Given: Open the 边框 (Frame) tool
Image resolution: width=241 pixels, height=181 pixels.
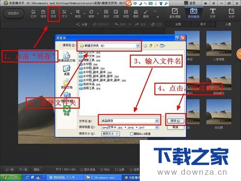Looking at the screenshot, I should [116, 14].
